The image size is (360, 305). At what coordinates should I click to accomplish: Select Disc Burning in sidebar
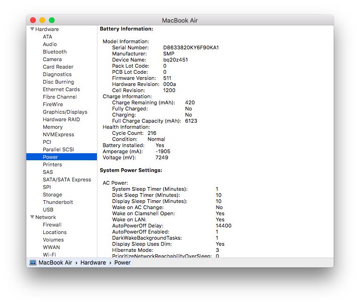point(58,82)
